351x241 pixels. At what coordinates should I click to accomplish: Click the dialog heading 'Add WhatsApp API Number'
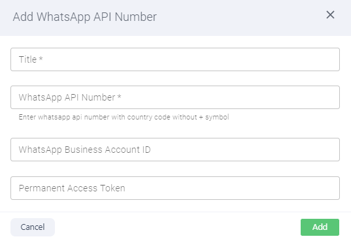[84, 17]
